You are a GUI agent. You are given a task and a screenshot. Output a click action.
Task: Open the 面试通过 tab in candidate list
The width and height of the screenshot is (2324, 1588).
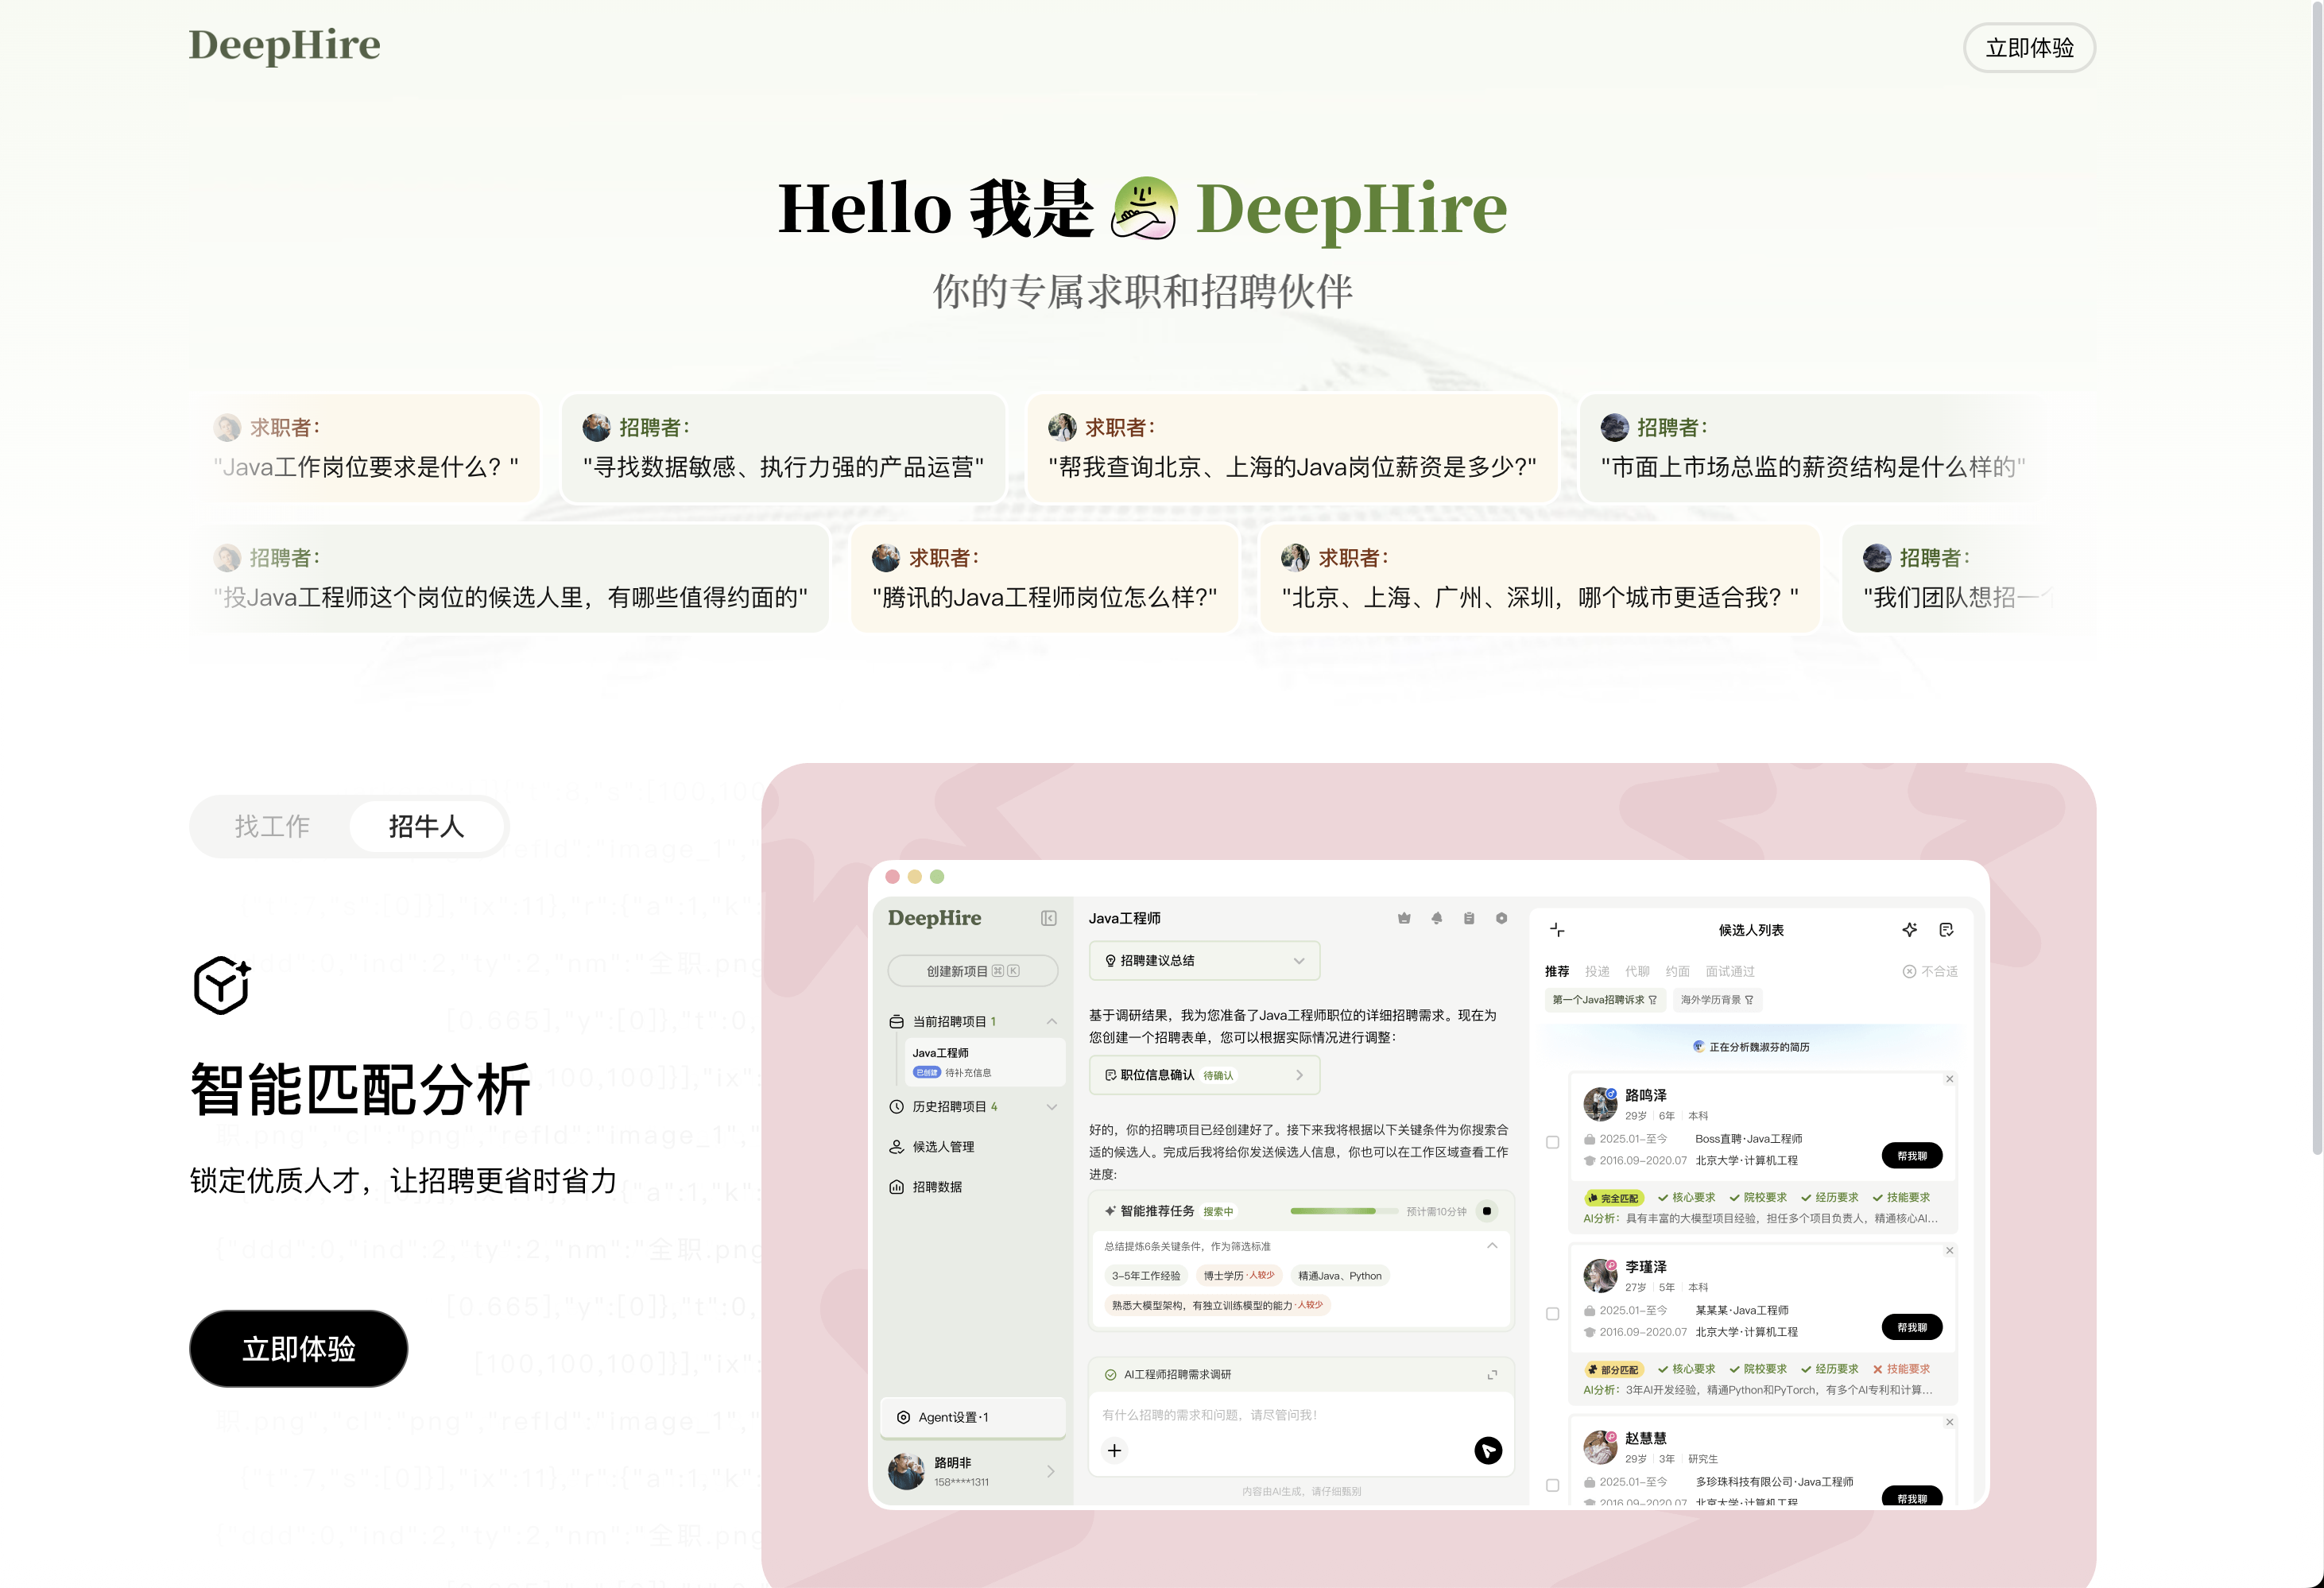pos(1729,971)
